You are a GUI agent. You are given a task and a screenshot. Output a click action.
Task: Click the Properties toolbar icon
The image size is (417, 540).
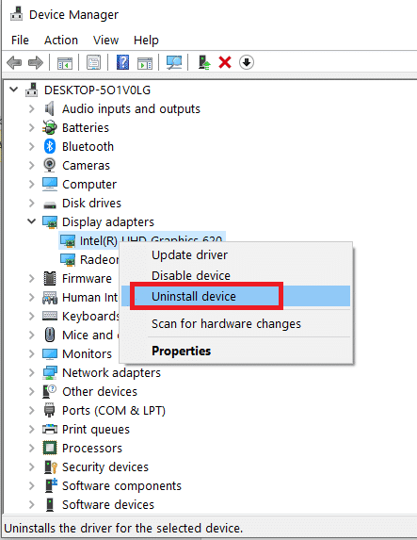click(x=93, y=62)
